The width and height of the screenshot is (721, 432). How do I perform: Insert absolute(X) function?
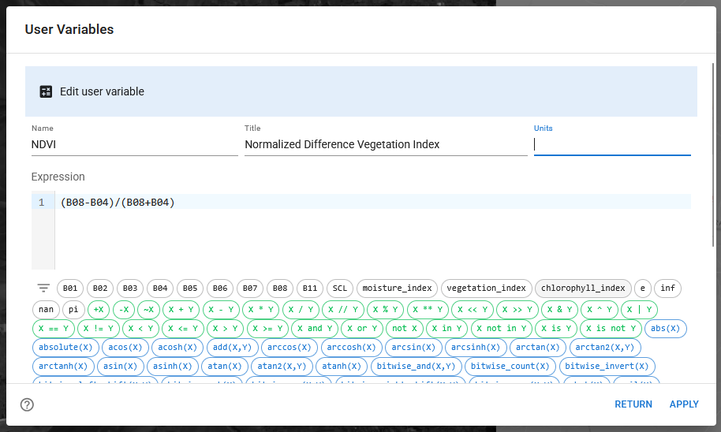click(65, 347)
